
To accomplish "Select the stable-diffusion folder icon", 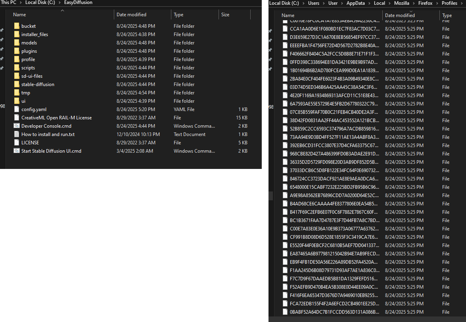I will [x=17, y=84].
